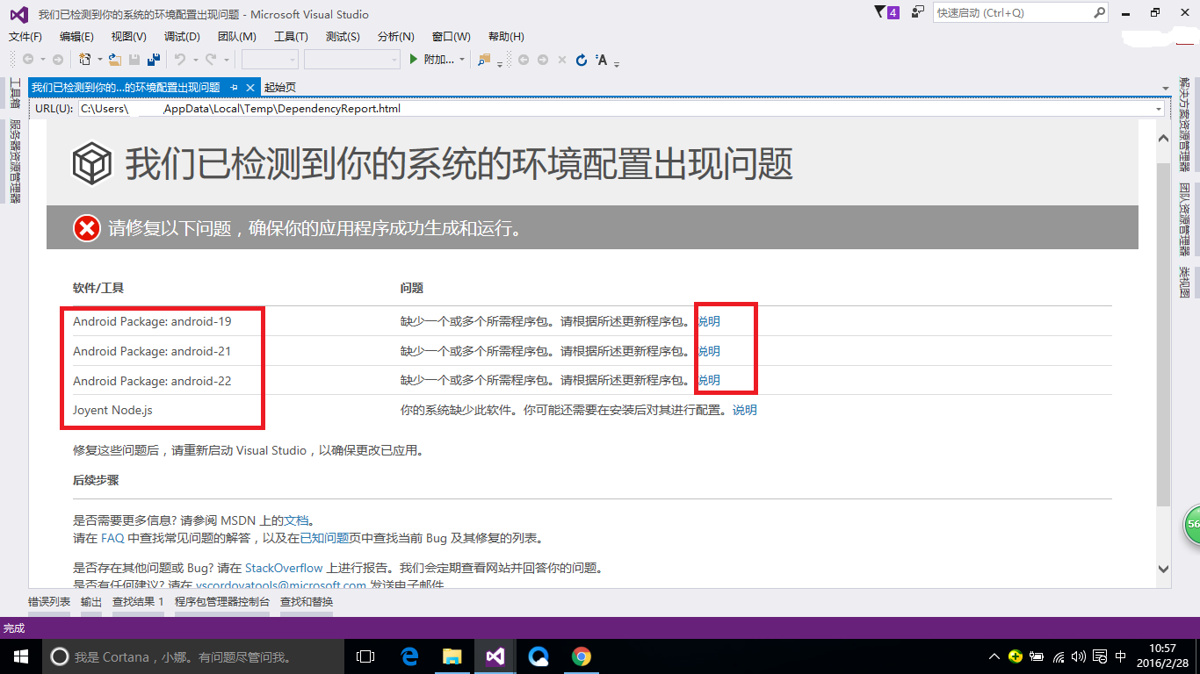The height and width of the screenshot is (674, 1200).
Task: Open the 解决方案资源管理器 side panel tab
Action: (1185, 124)
